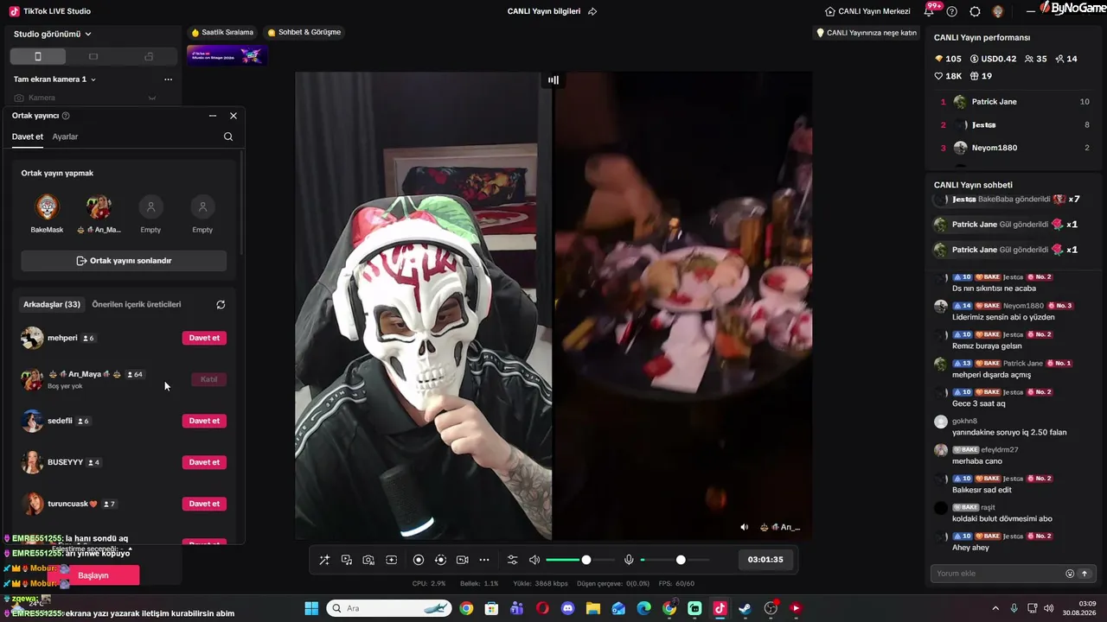The width and height of the screenshot is (1107, 622).
Task: Switch to the Davet et tab
Action: point(28,136)
